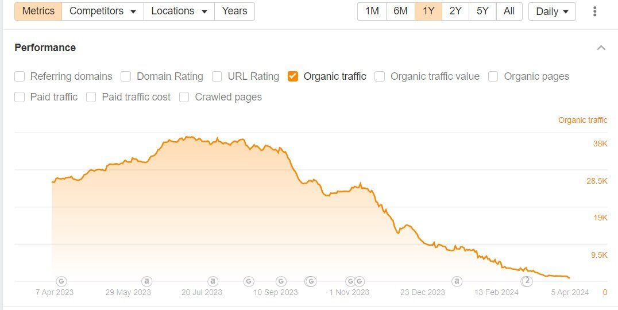
Task: Open the three-dot more options menu
Action: click(594, 11)
